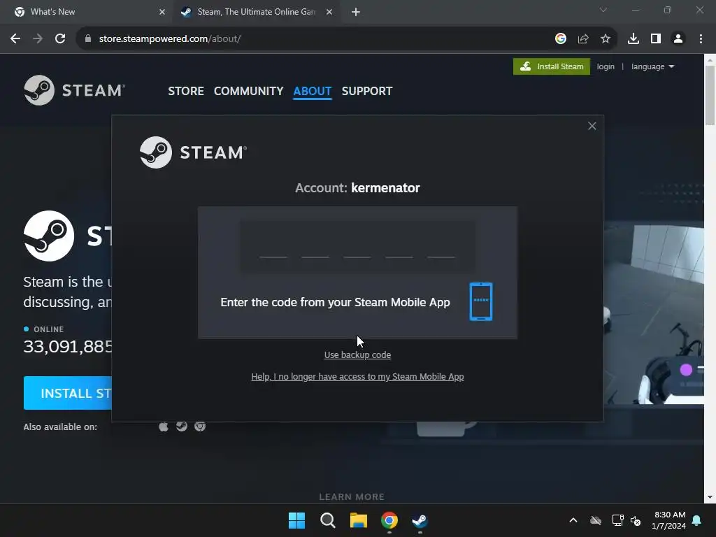The height and width of the screenshot is (537, 716).
Task: Open the browser downloads icon
Action: pos(633,39)
